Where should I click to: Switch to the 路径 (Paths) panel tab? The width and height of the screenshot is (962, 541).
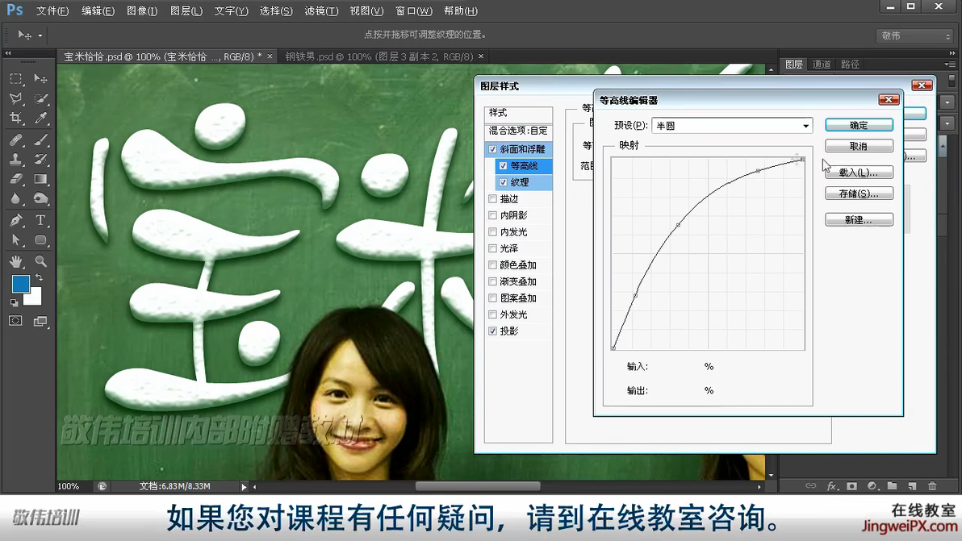[x=850, y=65]
